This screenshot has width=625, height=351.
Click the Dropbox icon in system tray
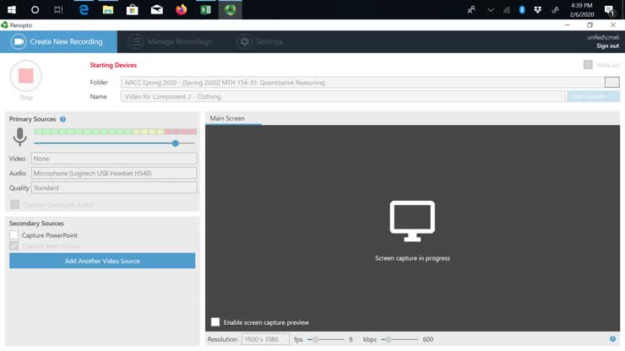pyautogui.click(x=538, y=10)
